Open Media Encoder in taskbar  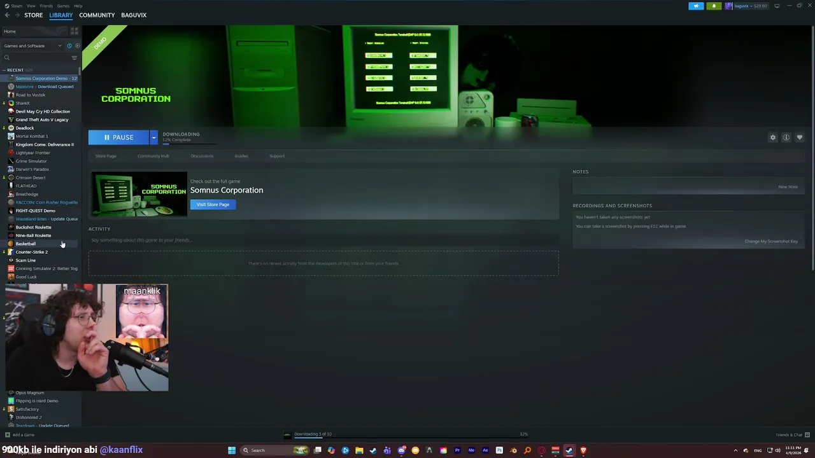pos(471,450)
